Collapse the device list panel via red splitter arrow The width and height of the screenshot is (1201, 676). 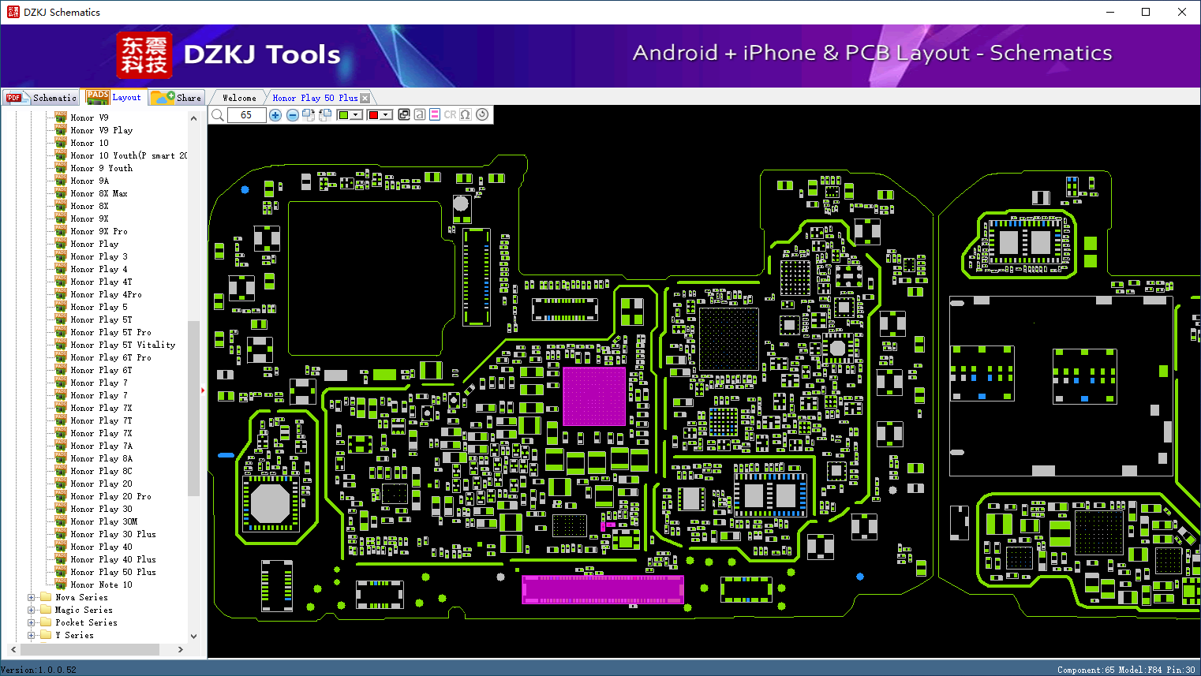[x=203, y=390]
